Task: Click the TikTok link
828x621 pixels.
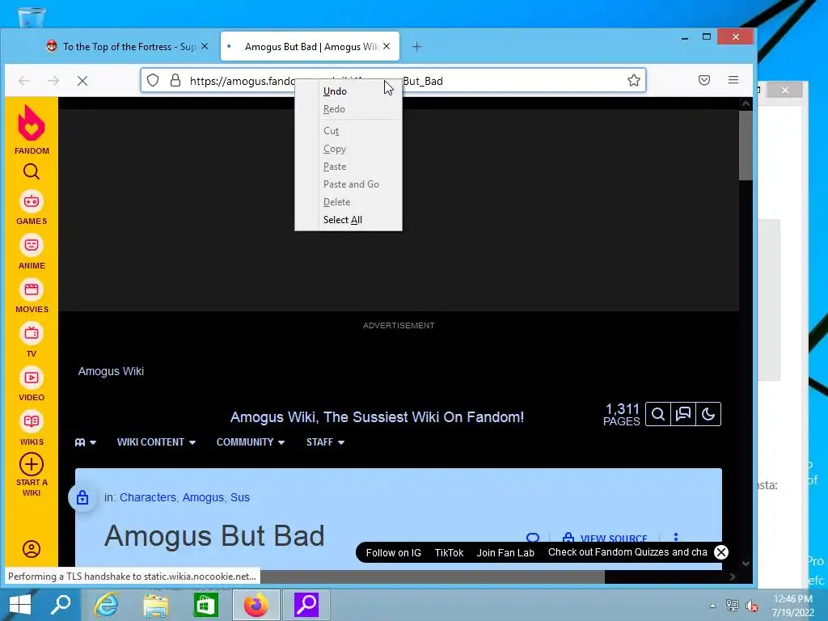Action: (449, 553)
